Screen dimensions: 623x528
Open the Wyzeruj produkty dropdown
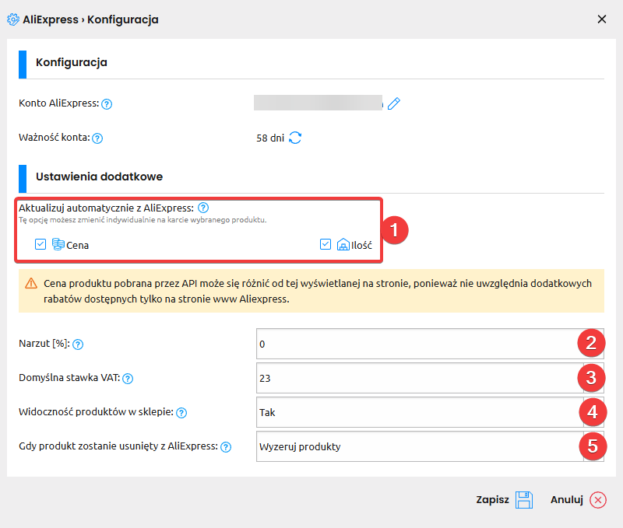[x=419, y=446]
